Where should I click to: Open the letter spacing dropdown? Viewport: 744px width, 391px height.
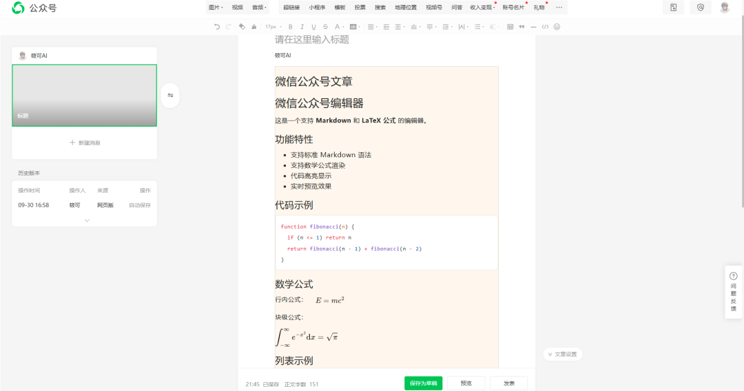[463, 27]
